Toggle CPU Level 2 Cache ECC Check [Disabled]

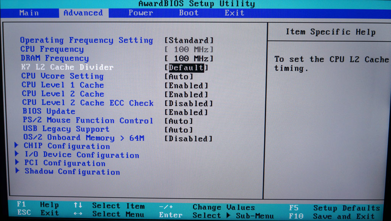click(189, 103)
